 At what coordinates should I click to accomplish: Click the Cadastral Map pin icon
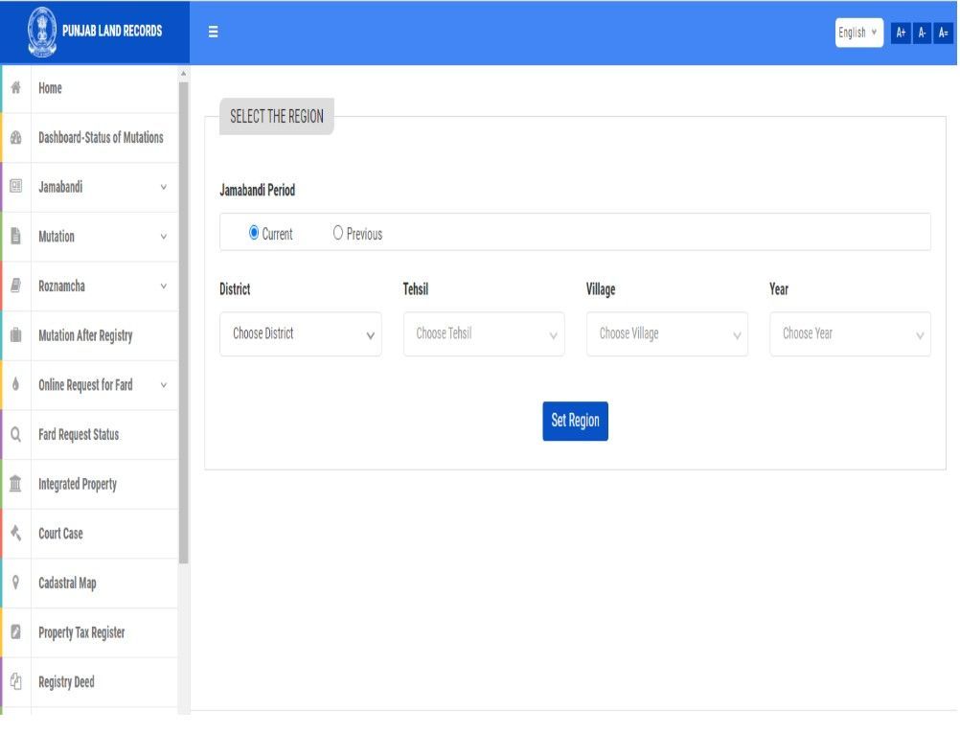(16, 584)
